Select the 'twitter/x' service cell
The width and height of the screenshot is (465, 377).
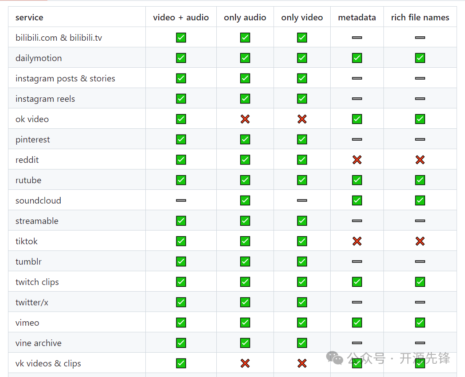click(x=77, y=302)
